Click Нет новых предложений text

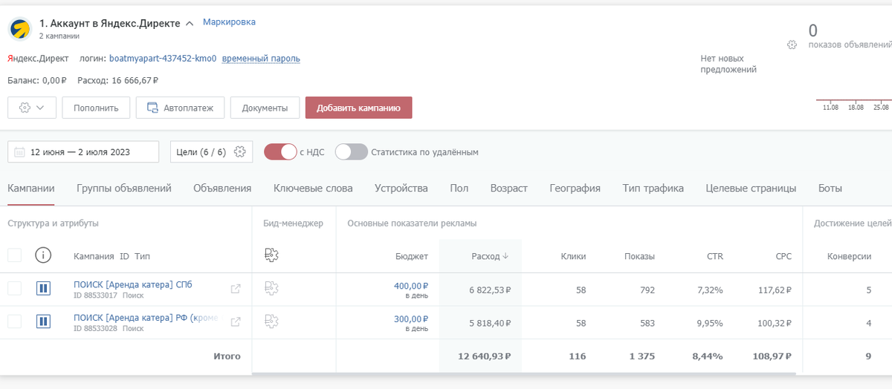(x=728, y=64)
